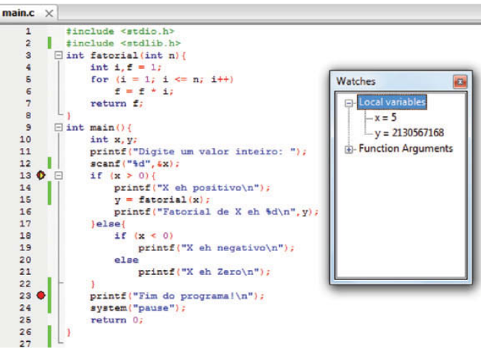This screenshot has height=349, width=481.
Task: Fold the if block on line 13
Action: click(58, 175)
